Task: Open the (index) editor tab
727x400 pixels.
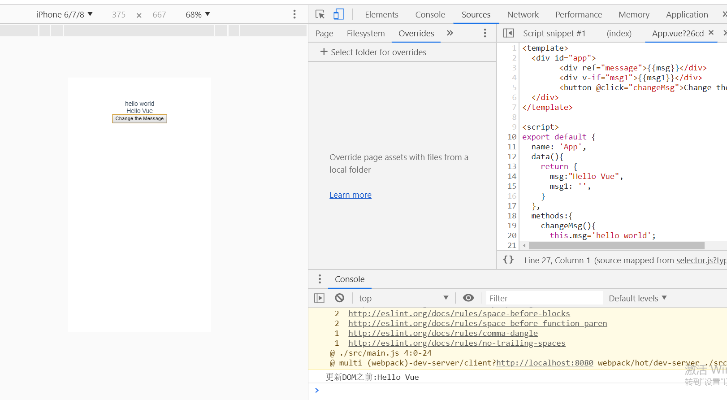Action: point(619,33)
